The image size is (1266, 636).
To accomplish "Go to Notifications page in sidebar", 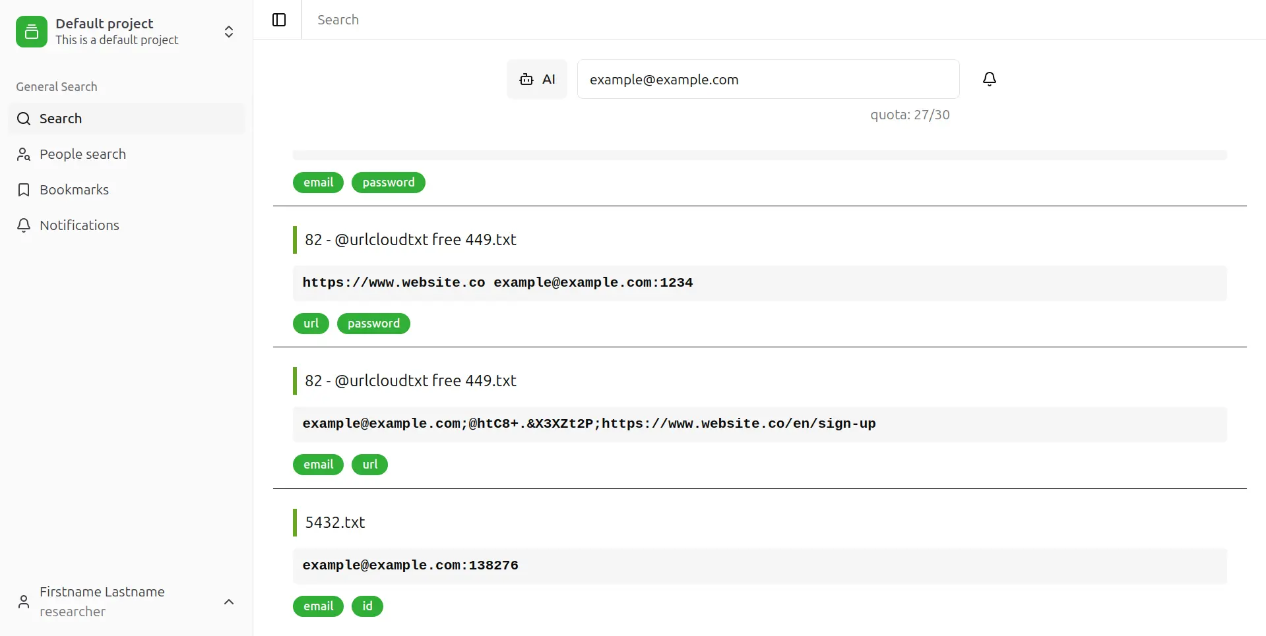I will (79, 225).
